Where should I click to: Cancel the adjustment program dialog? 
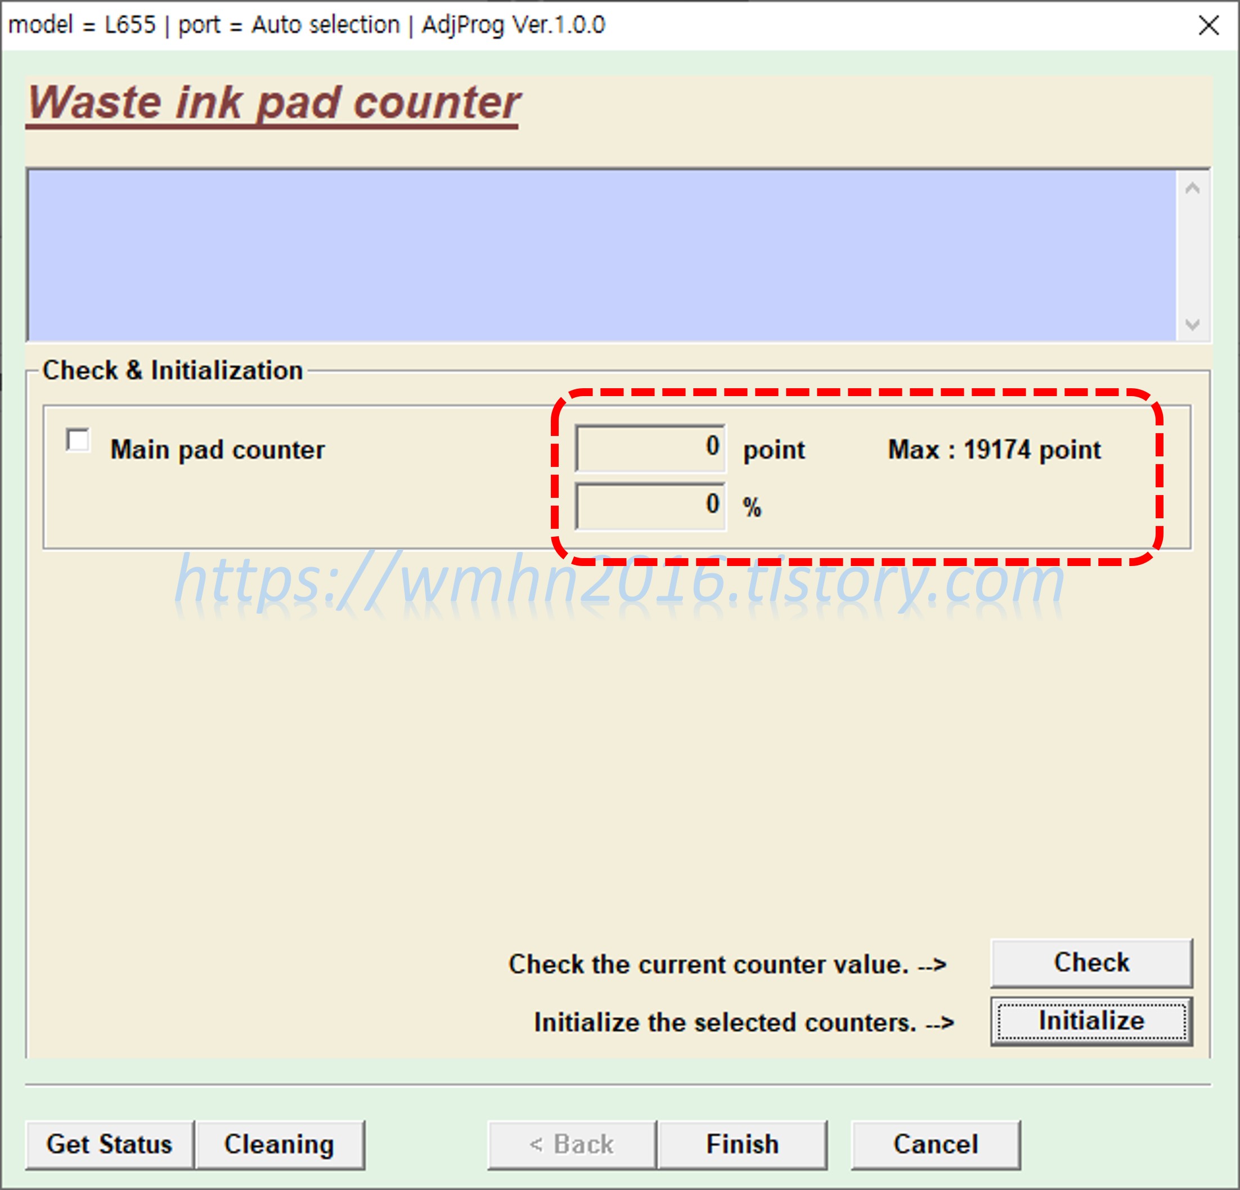click(x=935, y=1144)
